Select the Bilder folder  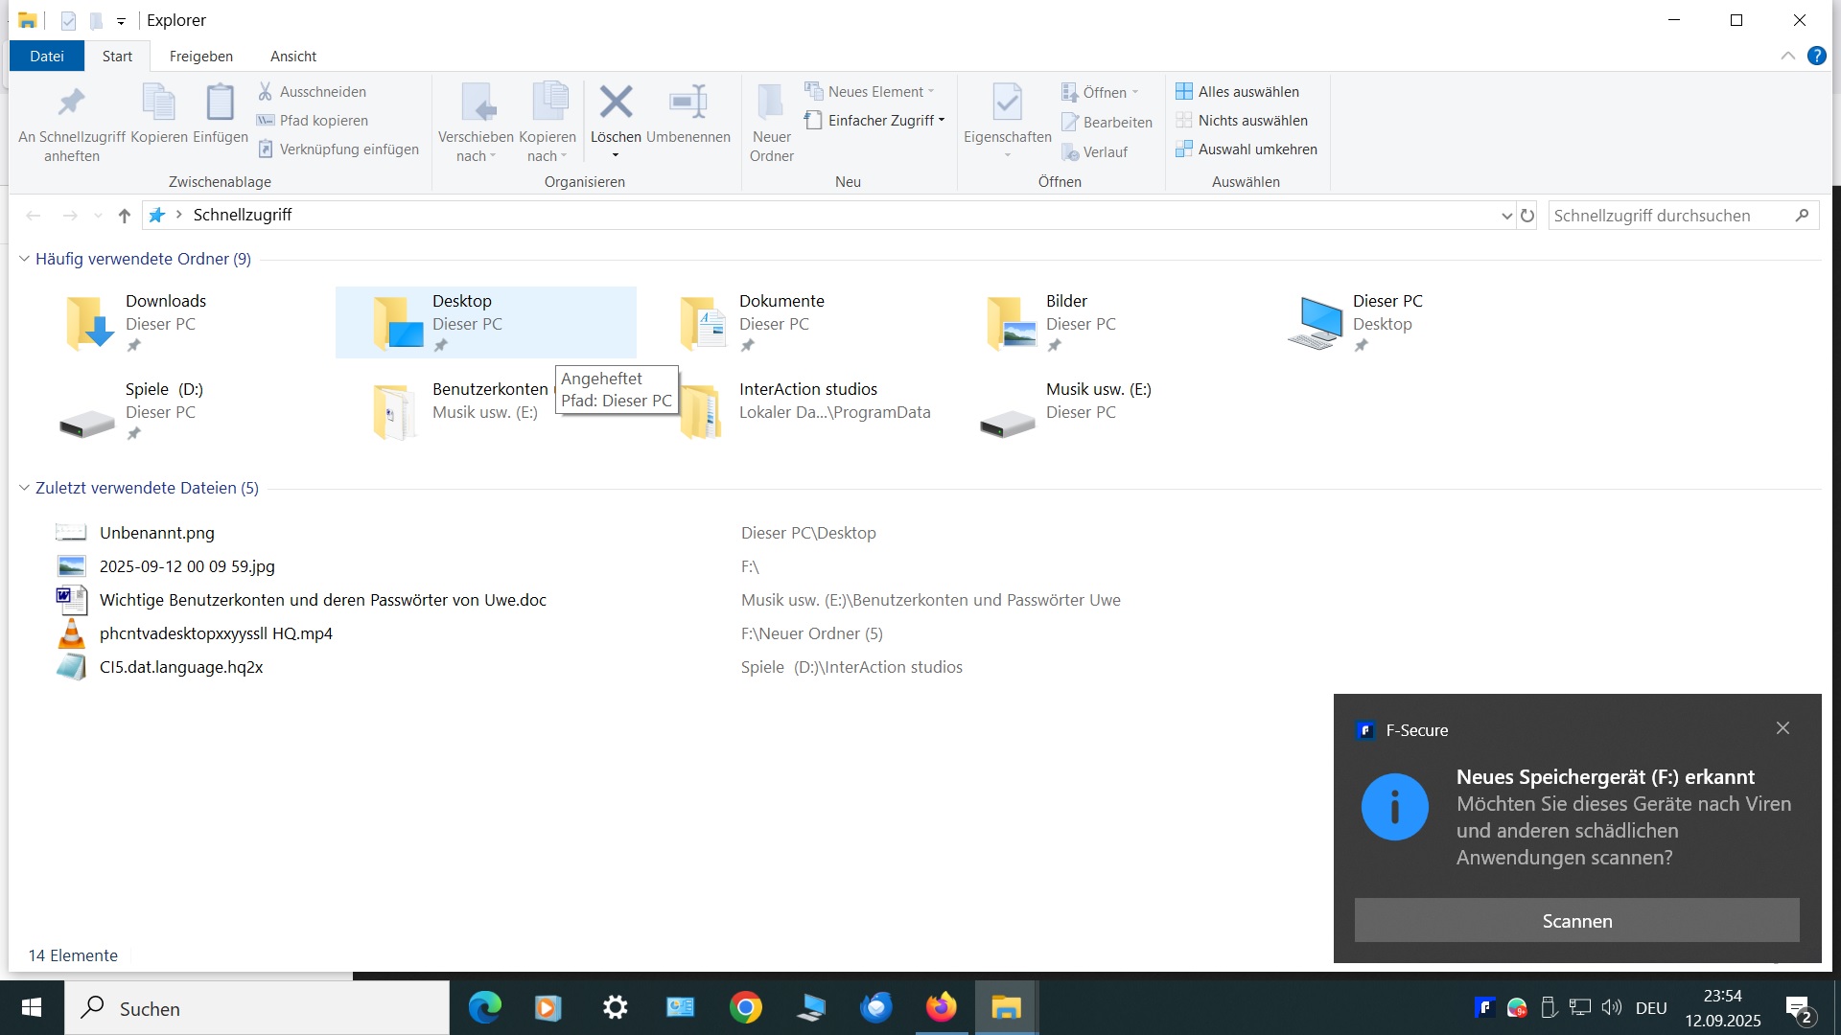click(x=1099, y=322)
